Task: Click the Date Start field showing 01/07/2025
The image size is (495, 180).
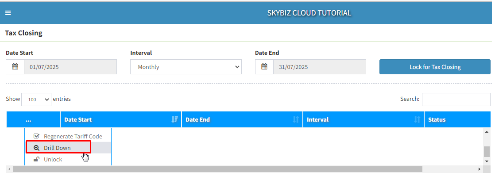Action: coord(70,67)
